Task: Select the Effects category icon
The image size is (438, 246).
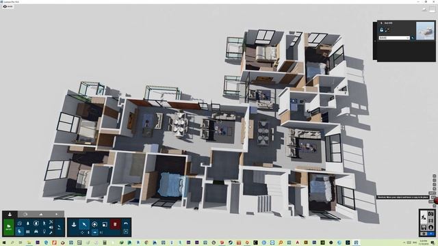Action: click(x=51, y=222)
